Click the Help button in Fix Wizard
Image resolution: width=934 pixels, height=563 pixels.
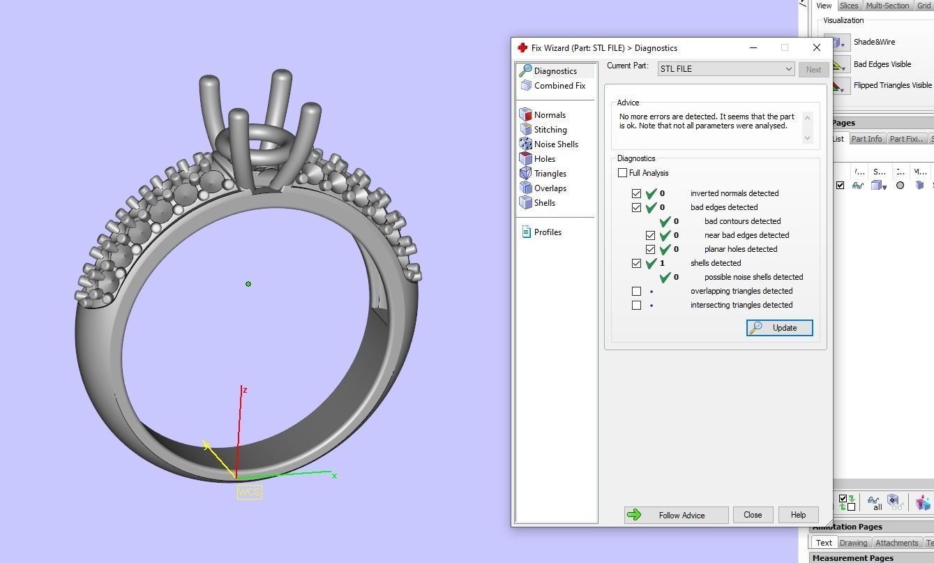[798, 515]
